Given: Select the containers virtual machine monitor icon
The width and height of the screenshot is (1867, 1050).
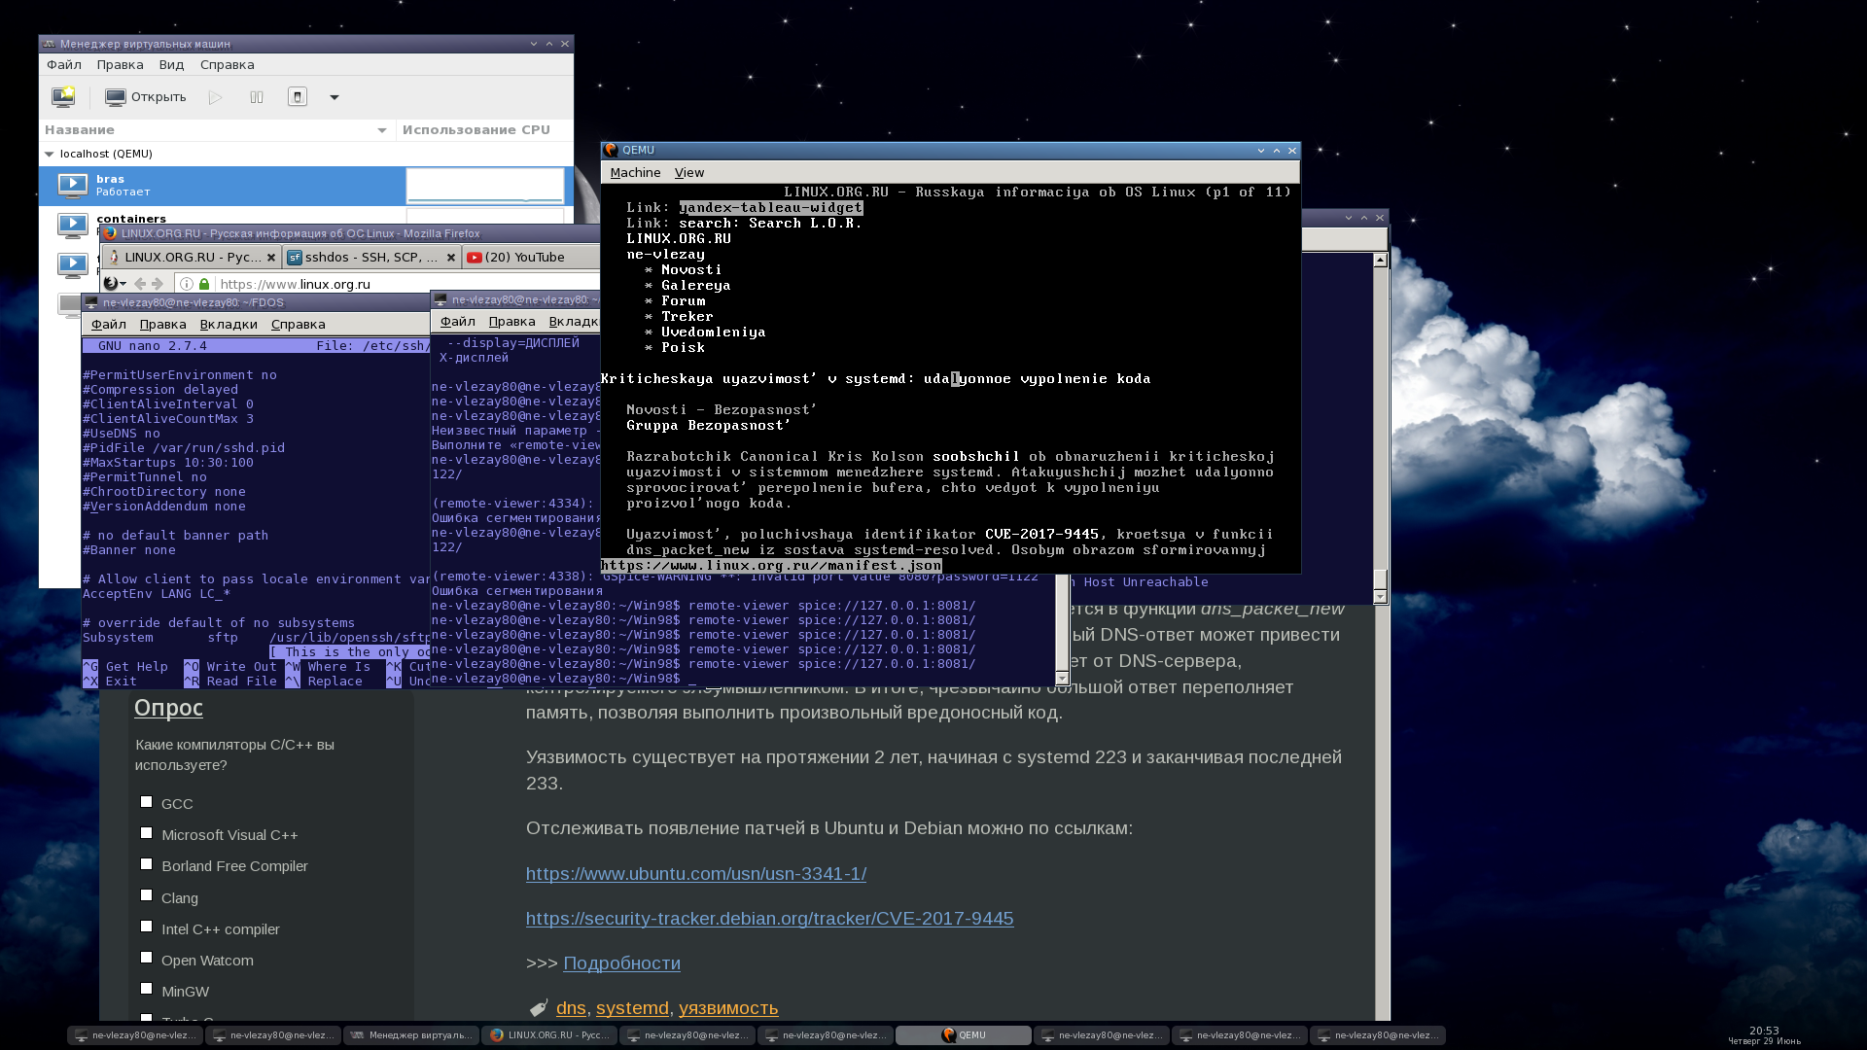Looking at the screenshot, I should coord(73,225).
